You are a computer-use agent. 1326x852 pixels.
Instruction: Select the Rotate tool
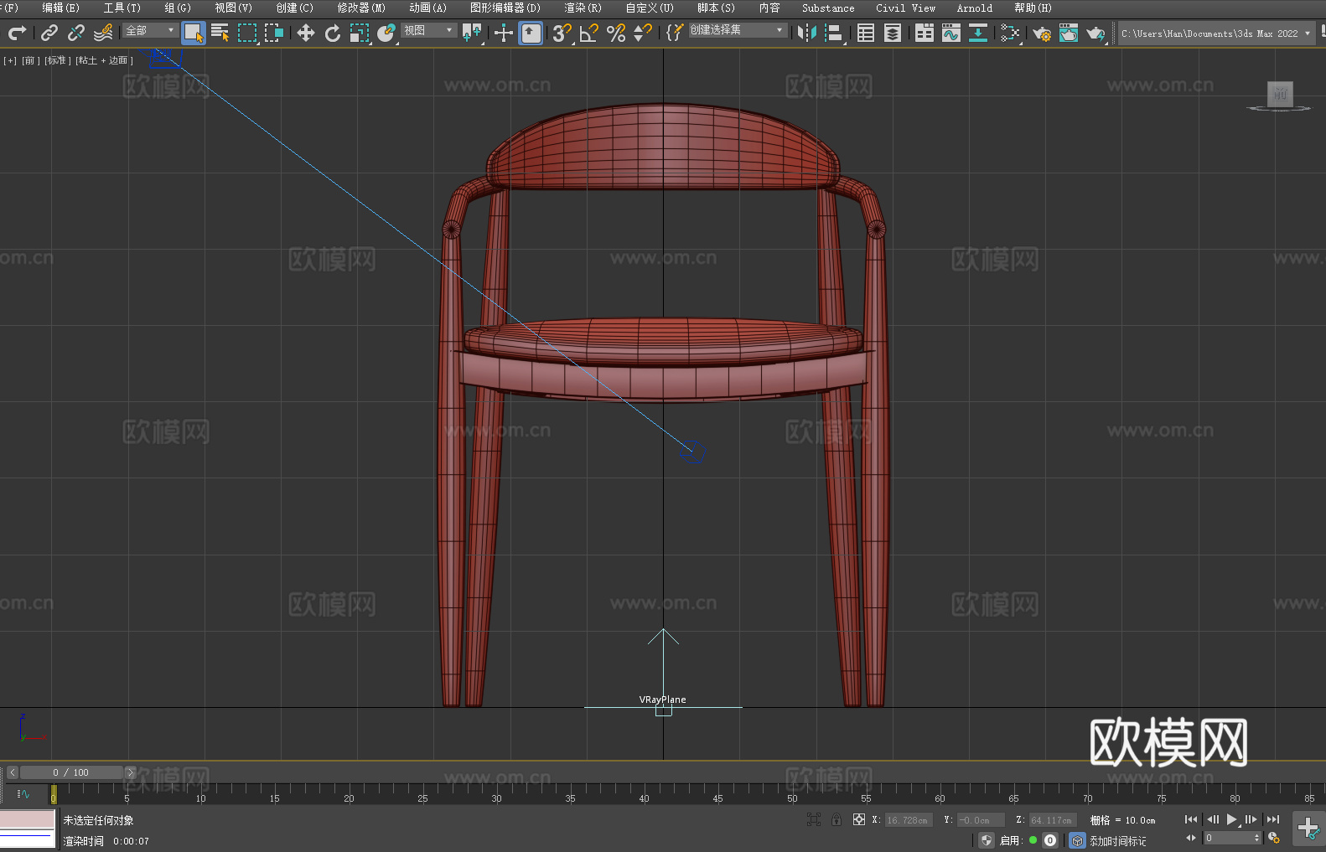point(333,33)
